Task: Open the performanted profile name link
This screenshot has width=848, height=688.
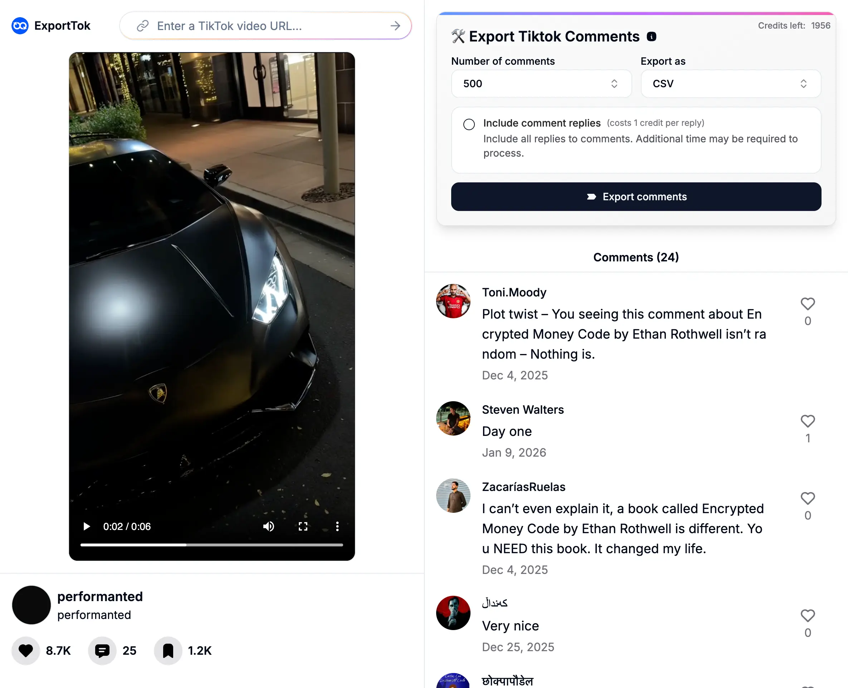Action: 100,596
